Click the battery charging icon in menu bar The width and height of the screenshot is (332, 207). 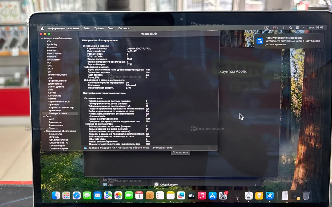click(275, 28)
